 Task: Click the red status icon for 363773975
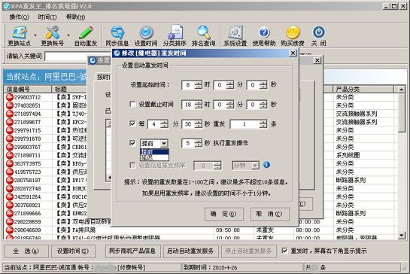click(10, 163)
